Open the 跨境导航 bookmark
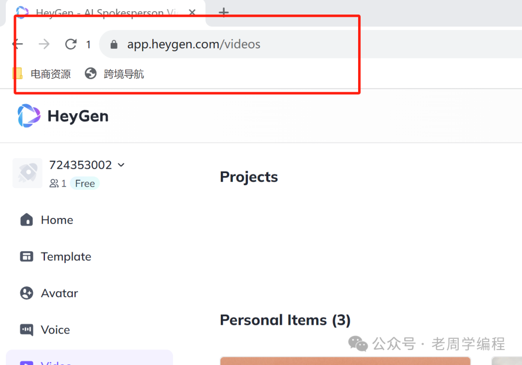Image resolution: width=522 pixels, height=365 pixels. tap(114, 73)
